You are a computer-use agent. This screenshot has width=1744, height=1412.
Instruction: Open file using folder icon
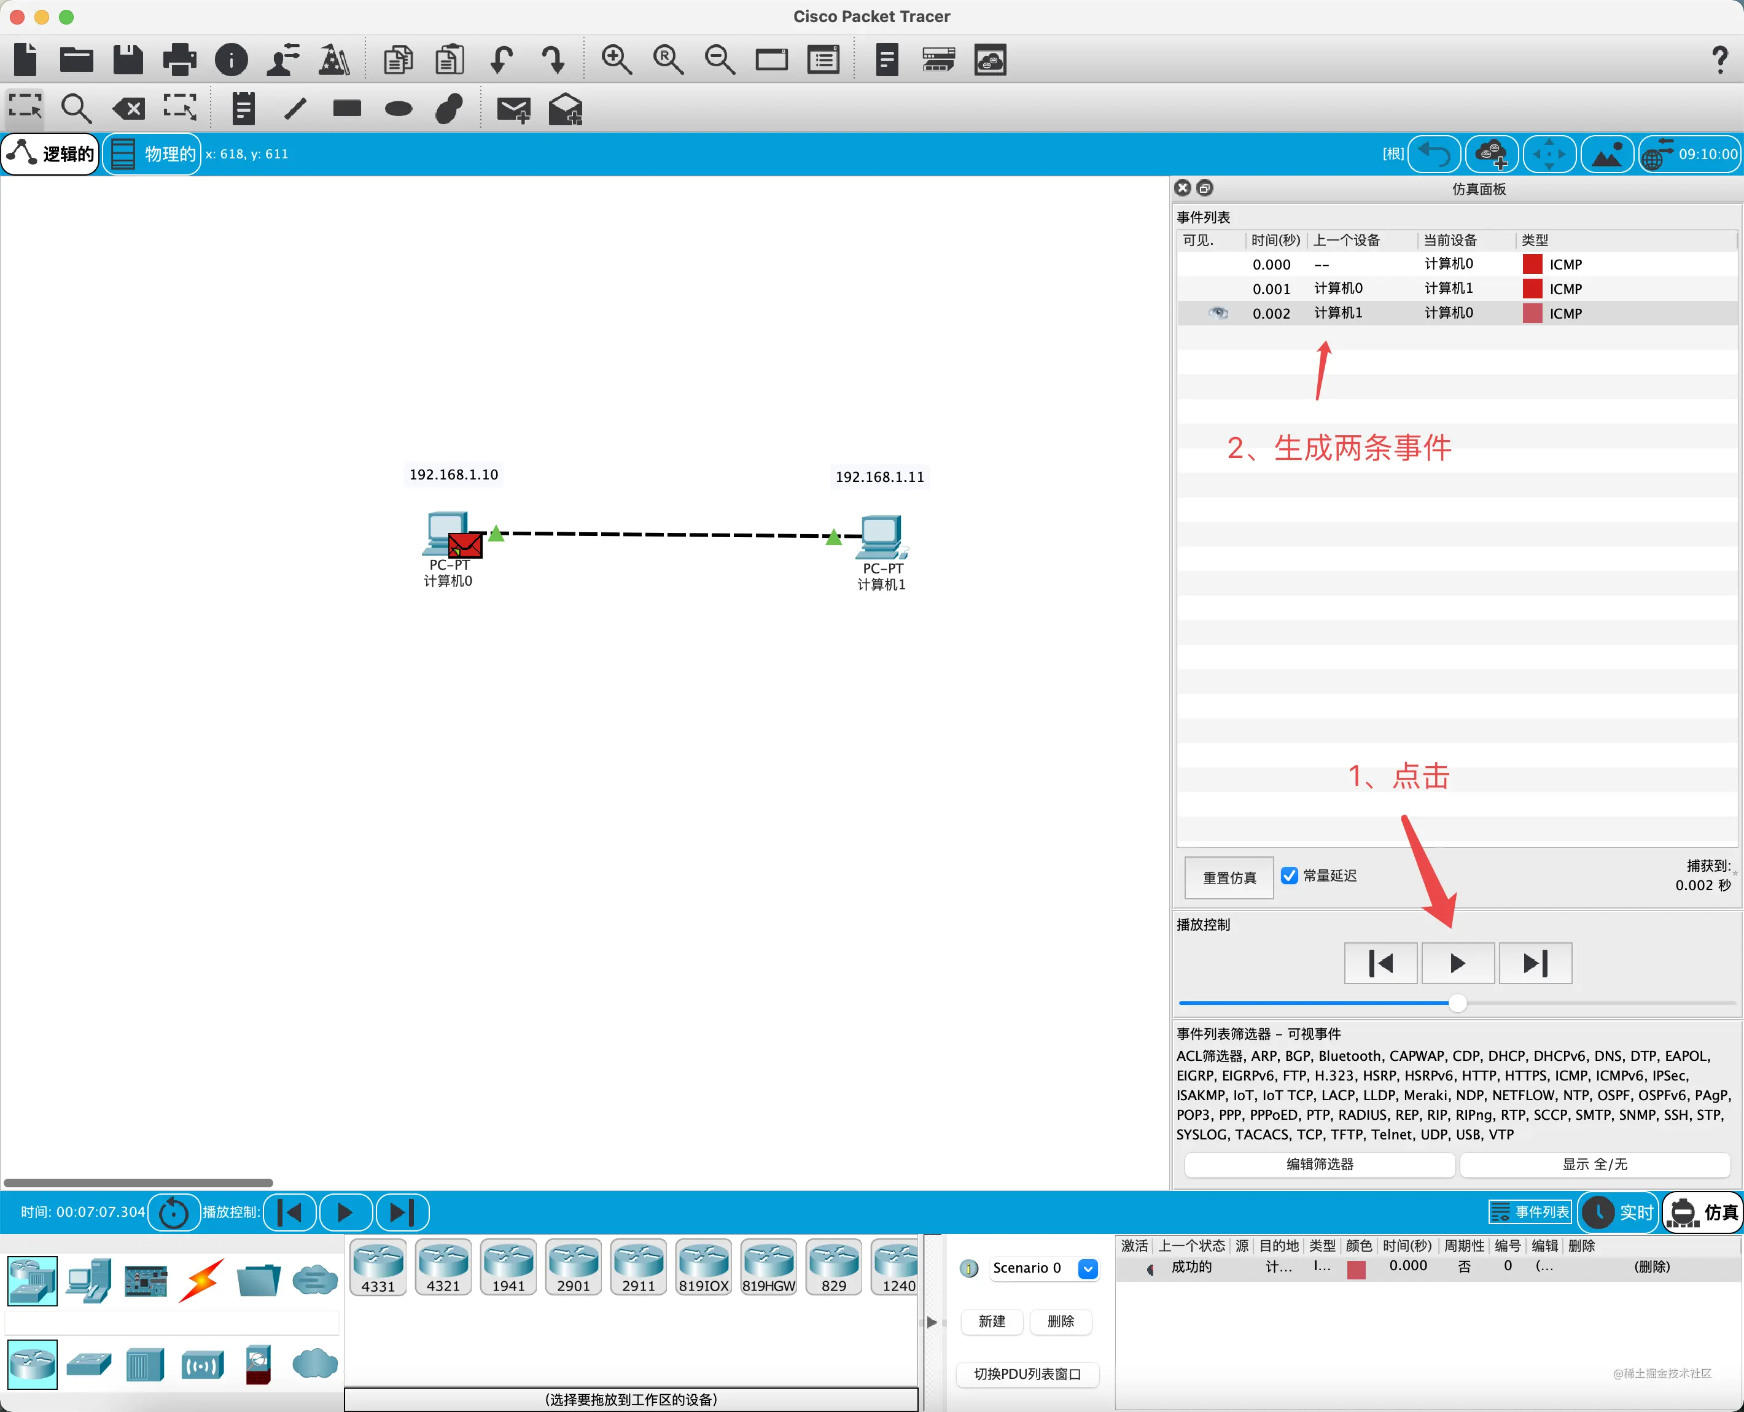pyautogui.click(x=77, y=60)
